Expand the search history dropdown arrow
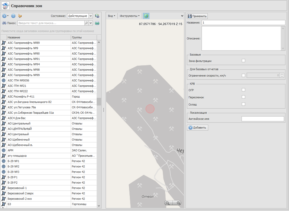The height and width of the screenshot is (211, 289). click(x=90, y=23)
